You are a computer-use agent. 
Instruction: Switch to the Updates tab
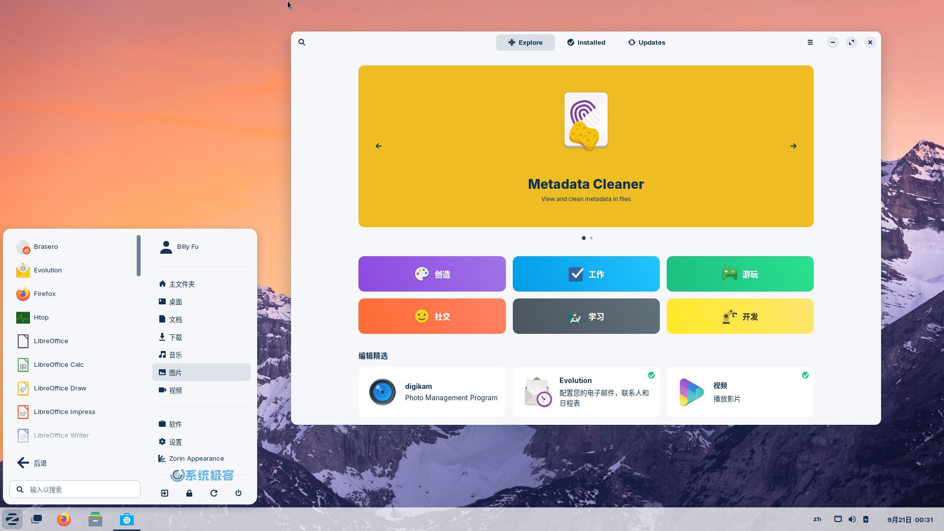tap(646, 42)
